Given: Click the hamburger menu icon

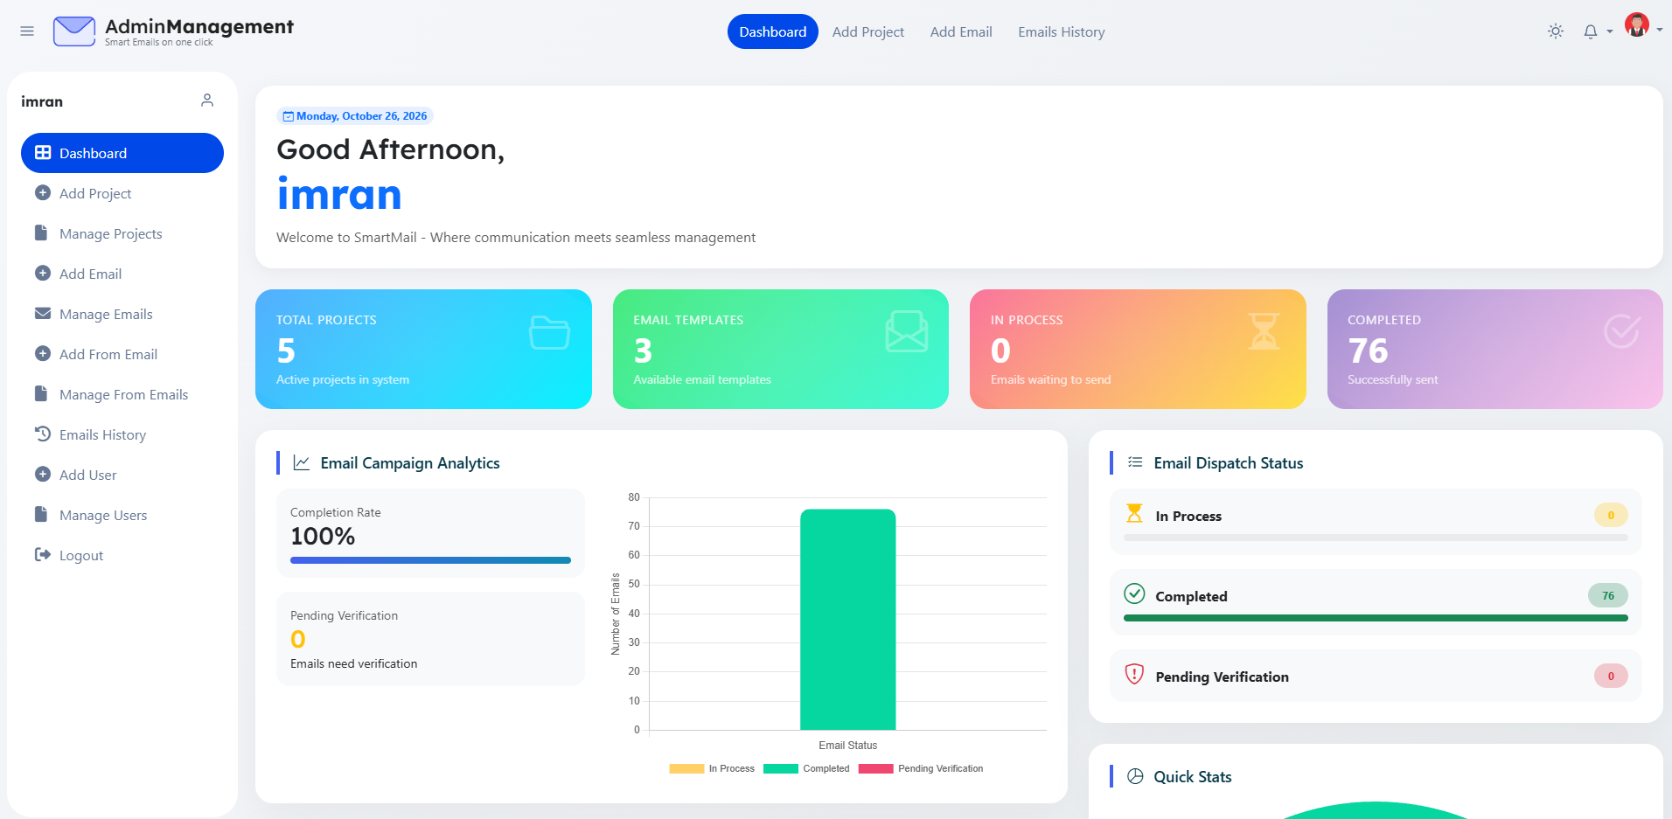Looking at the screenshot, I should [x=27, y=31].
